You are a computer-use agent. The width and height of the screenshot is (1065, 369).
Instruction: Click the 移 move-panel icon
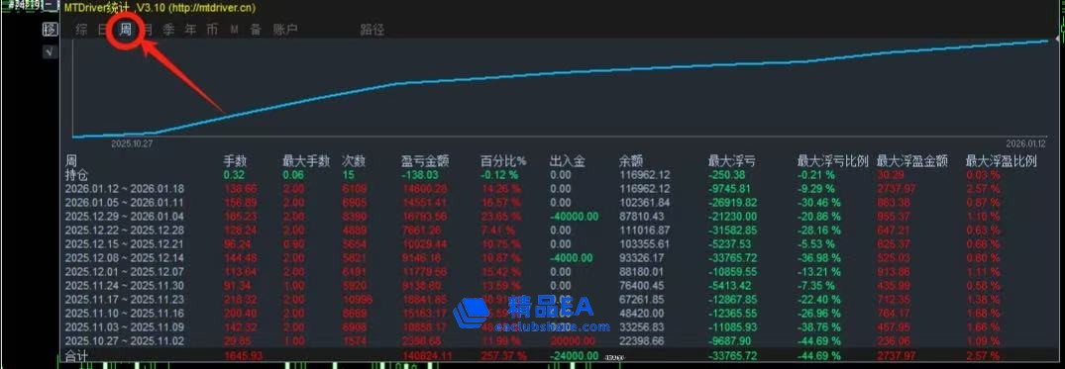[x=50, y=29]
